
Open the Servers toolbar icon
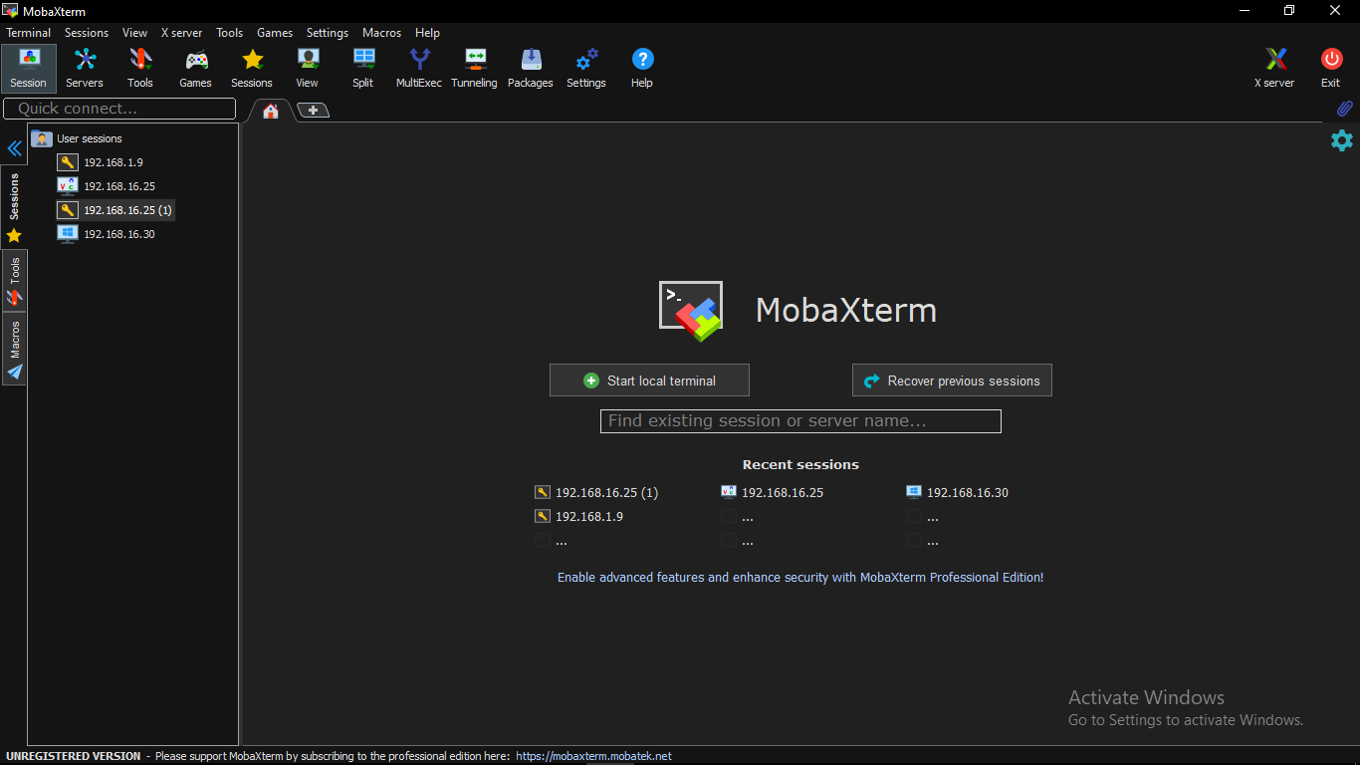[85, 68]
